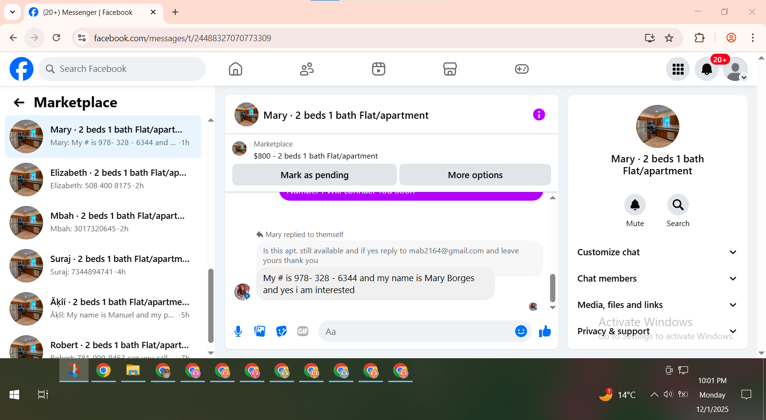The image size is (766, 420).
Task: Expand the Chat members section
Action: [657, 279]
